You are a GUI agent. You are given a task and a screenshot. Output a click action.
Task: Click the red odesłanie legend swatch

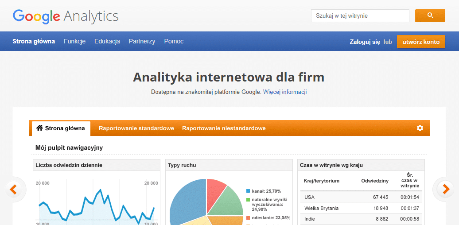coord(248,217)
